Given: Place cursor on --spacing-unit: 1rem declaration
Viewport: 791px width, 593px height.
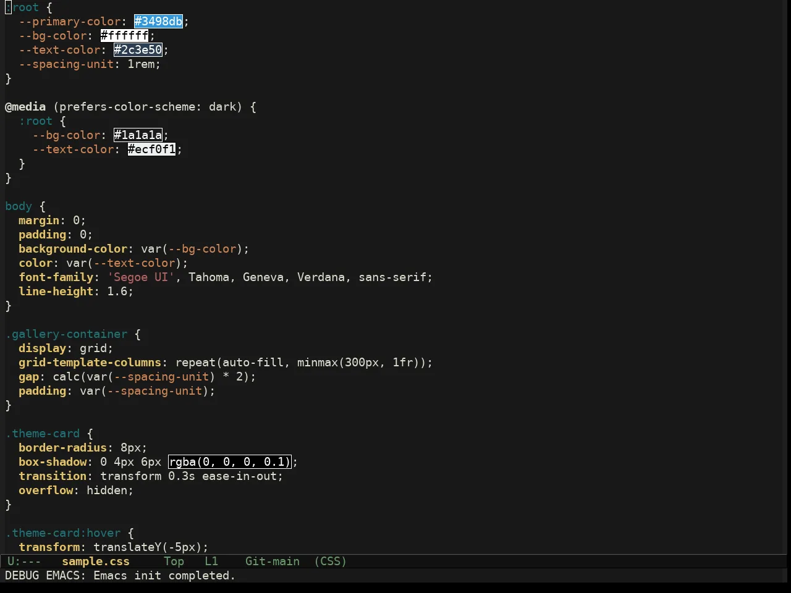Looking at the screenshot, I should coord(90,64).
